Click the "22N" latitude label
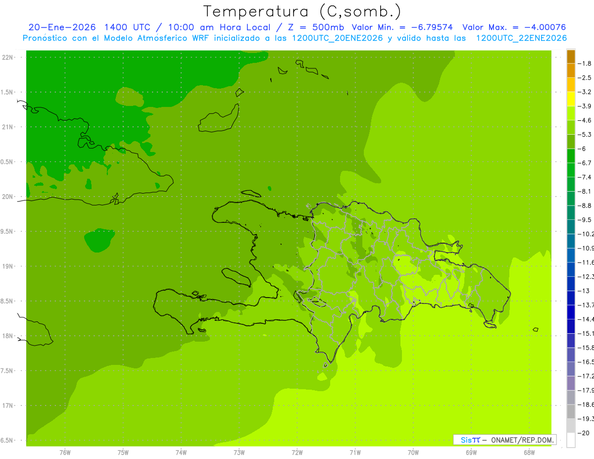This screenshot has width=594, height=459. click(x=8, y=57)
